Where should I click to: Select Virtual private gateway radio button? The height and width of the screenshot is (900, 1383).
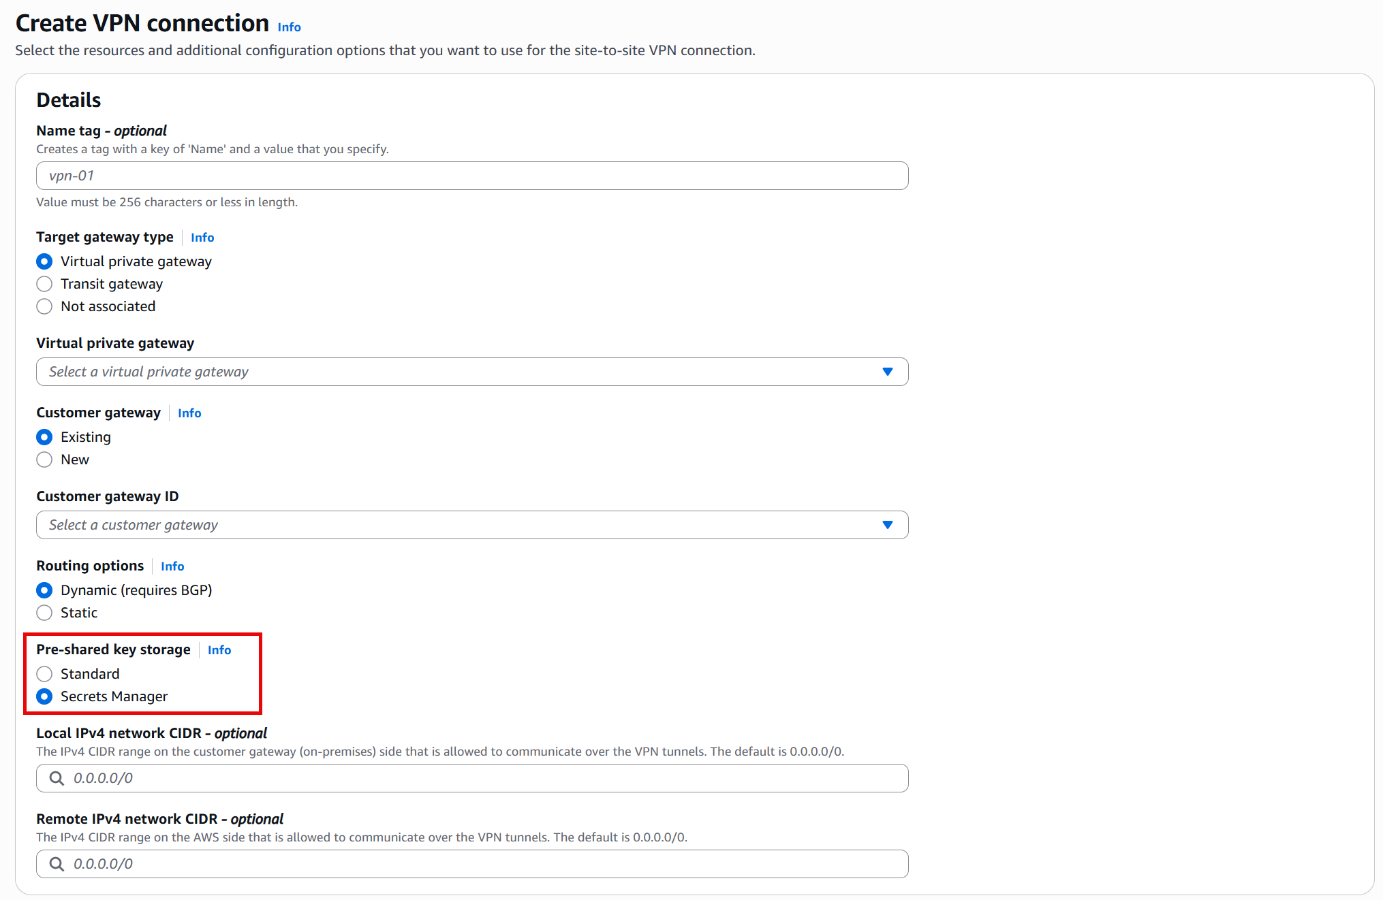(44, 261)
